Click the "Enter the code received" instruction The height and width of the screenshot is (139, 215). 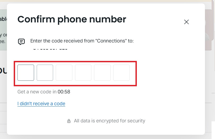pos(82,41)
